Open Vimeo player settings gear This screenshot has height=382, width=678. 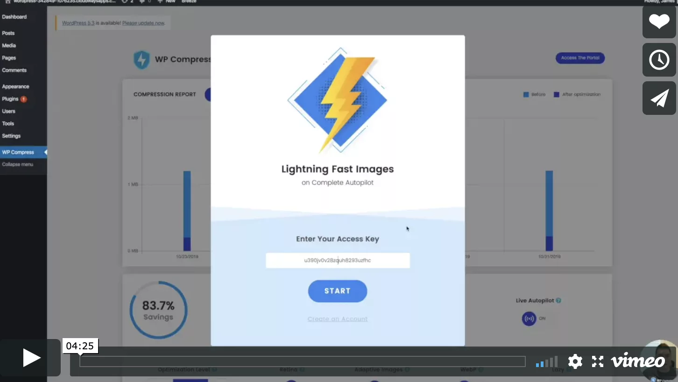(x=575, y=361)
